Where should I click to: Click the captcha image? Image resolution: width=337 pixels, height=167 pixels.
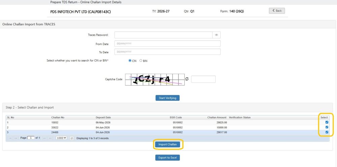click(155, 80)
